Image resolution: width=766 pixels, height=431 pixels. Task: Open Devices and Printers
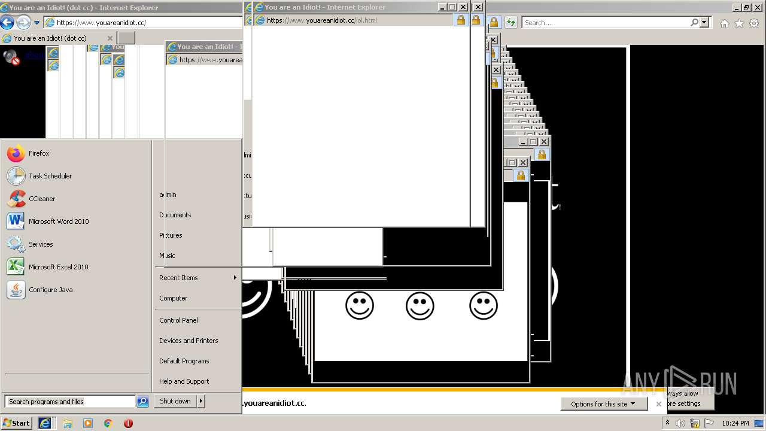point(189,341)
